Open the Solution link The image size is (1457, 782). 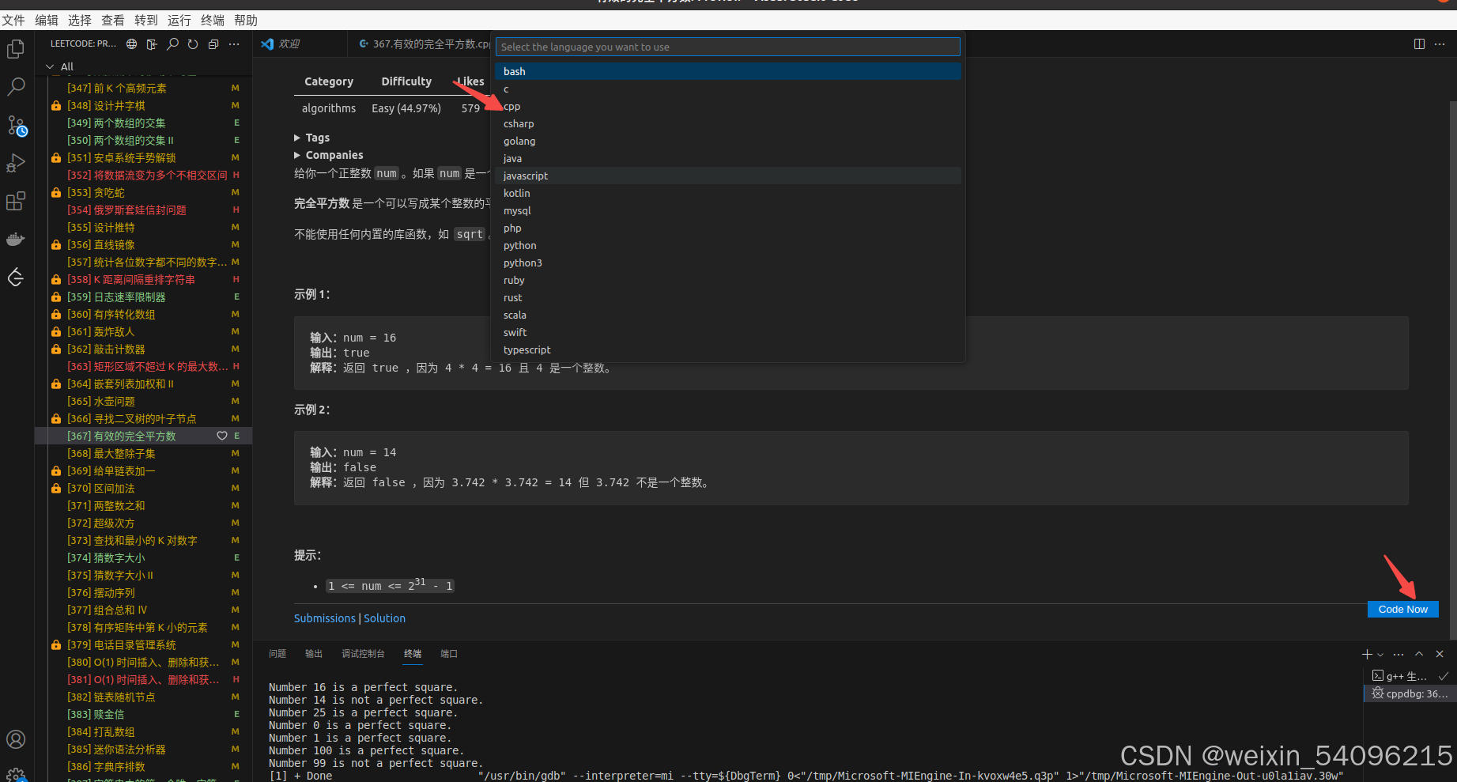(x=384, y=618)
